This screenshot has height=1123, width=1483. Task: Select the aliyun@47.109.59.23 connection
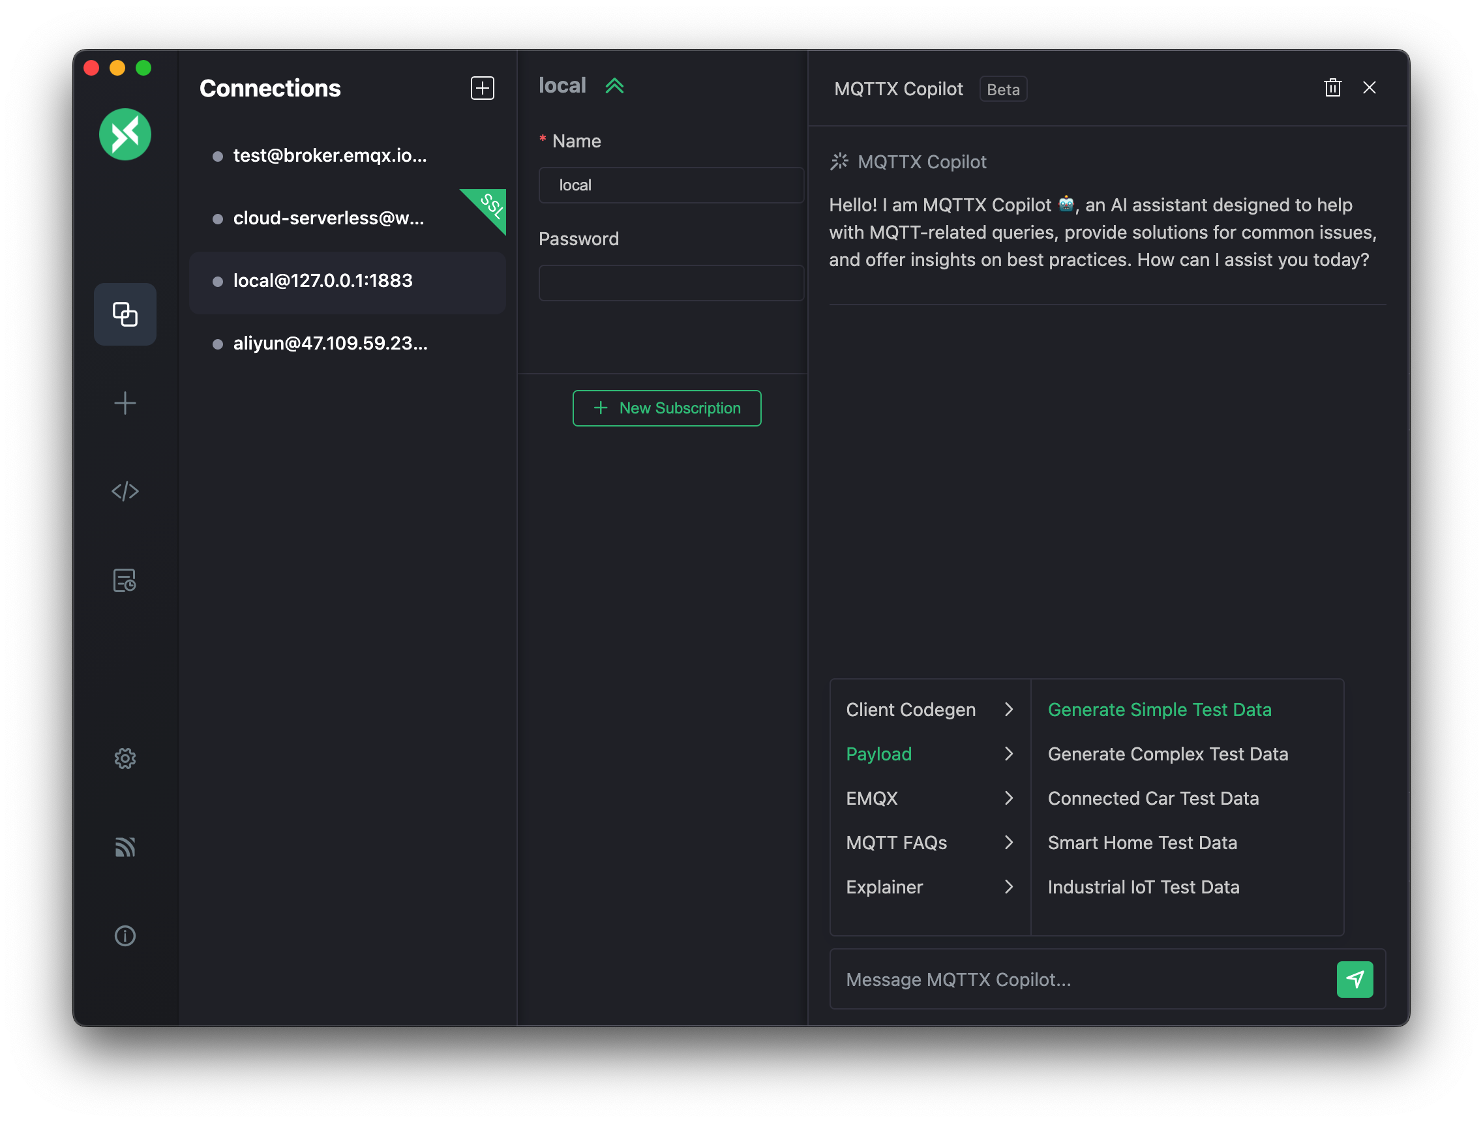(x=348, y=343)
